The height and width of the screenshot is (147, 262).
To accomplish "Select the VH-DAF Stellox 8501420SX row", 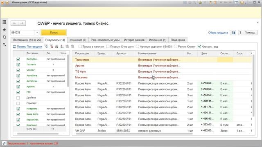I will pyautogui.click(x=162, y=131).
